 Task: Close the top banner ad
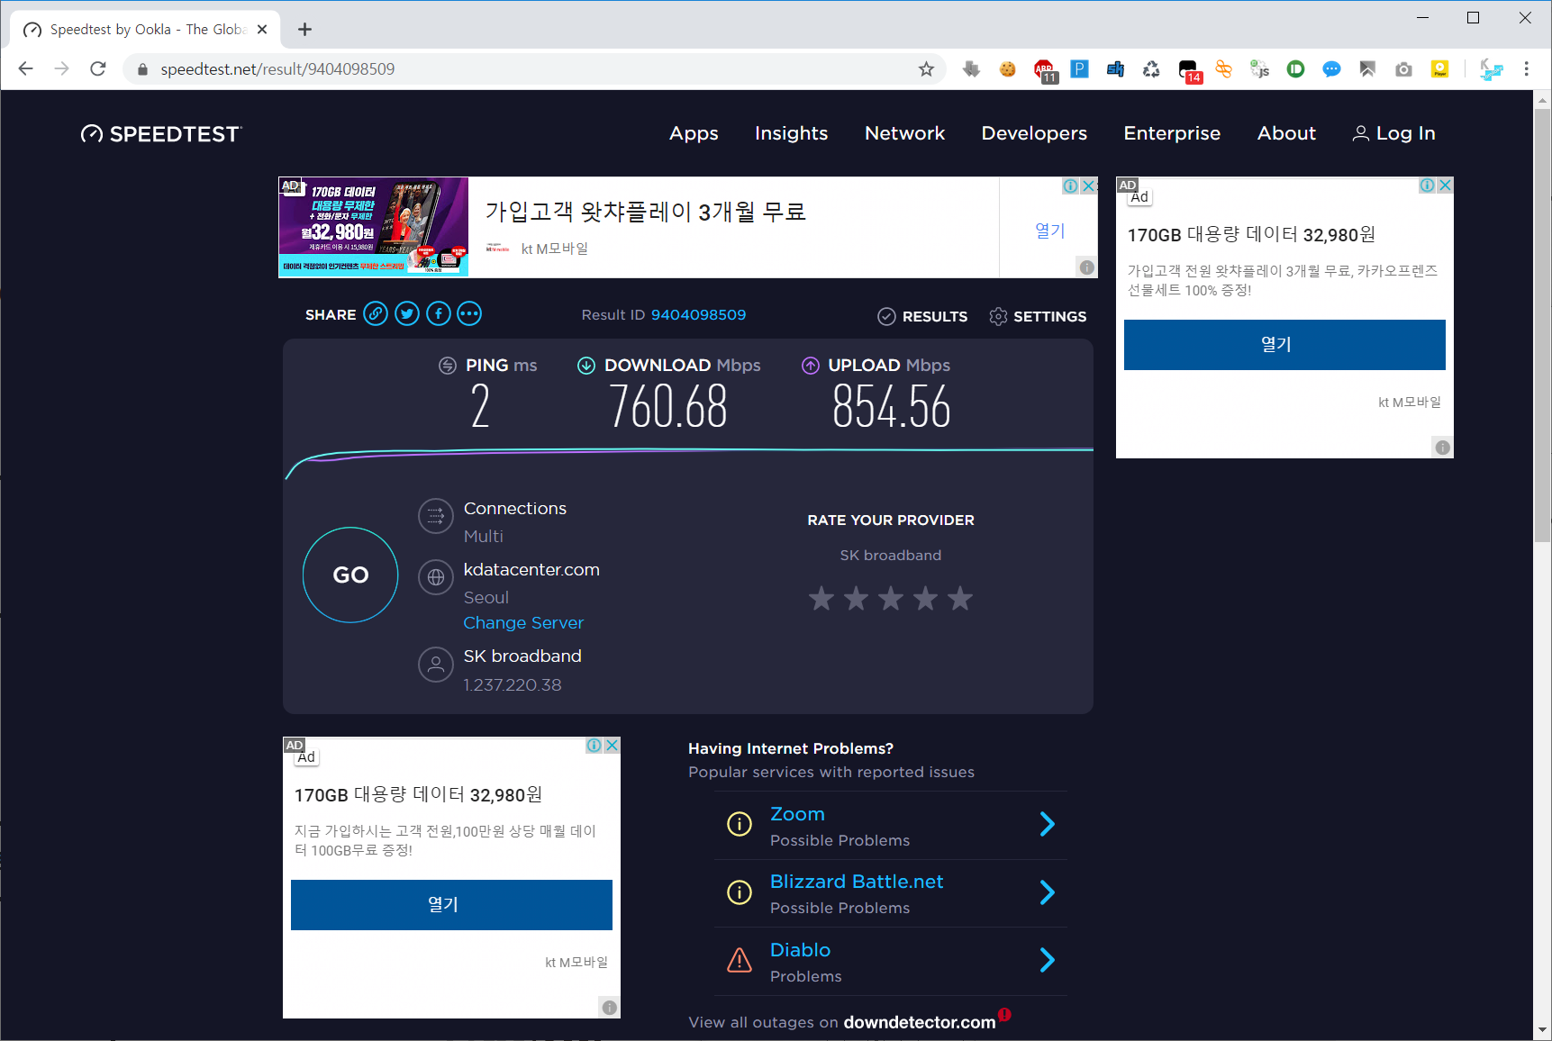1089,186
